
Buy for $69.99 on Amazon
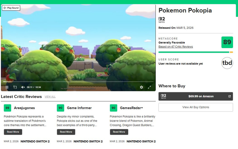tap(195, 96)
